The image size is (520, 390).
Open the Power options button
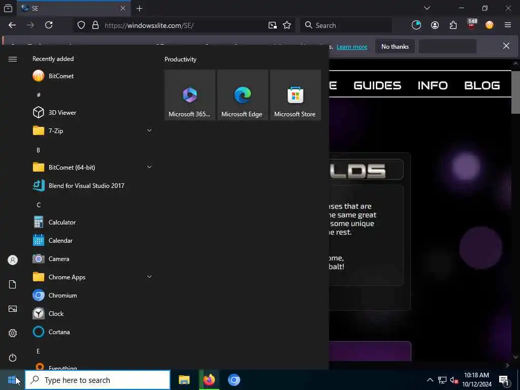[x=13, y=357]
